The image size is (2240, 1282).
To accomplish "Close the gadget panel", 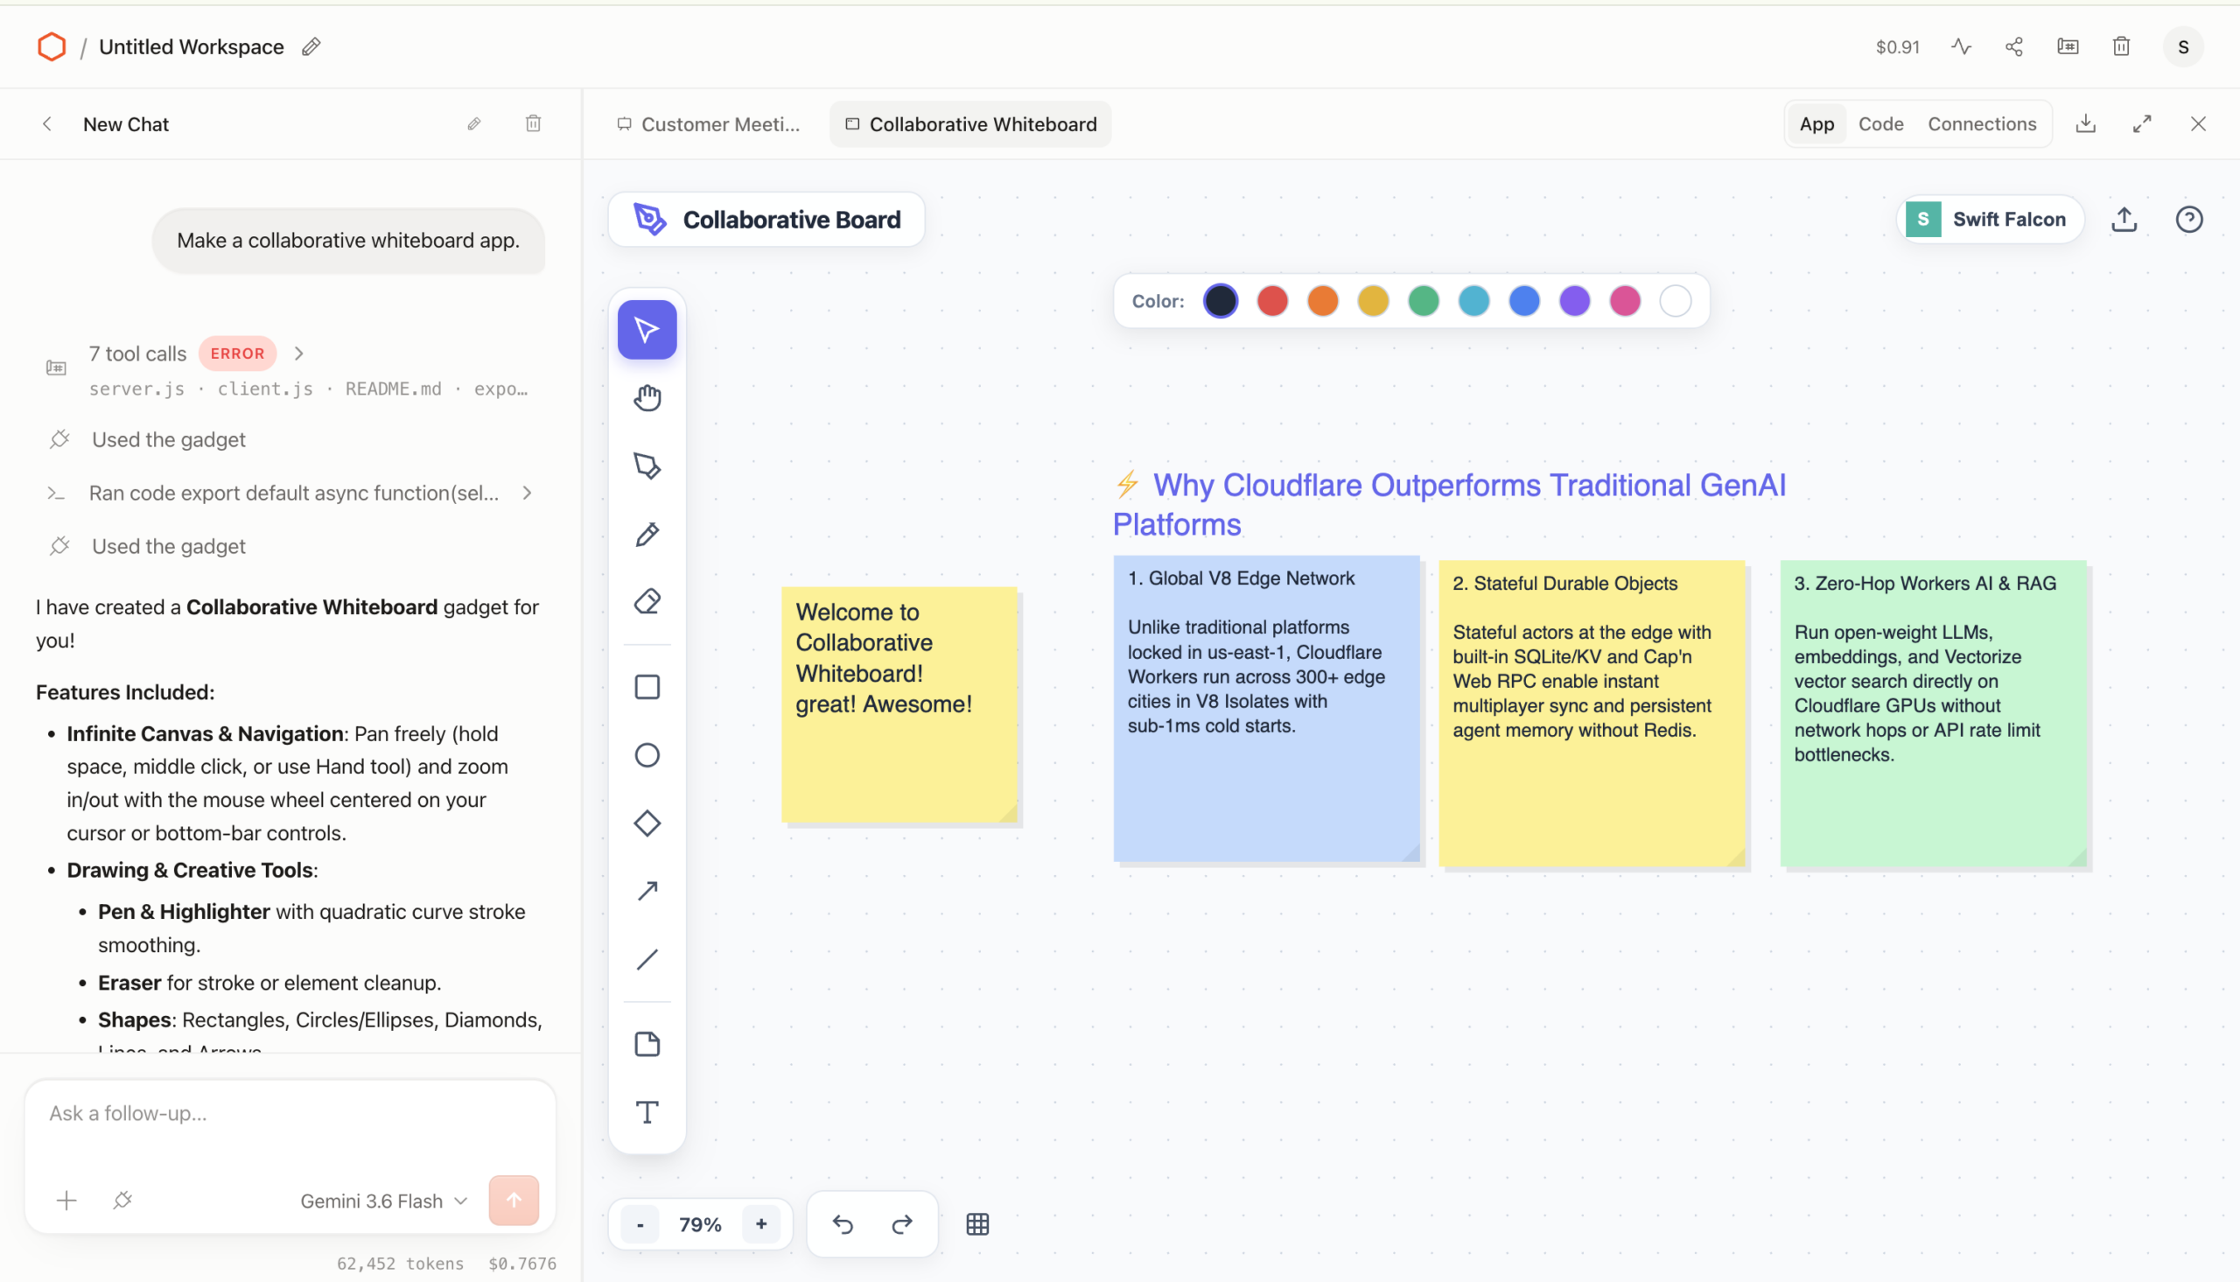I will tap(2198, 124).
